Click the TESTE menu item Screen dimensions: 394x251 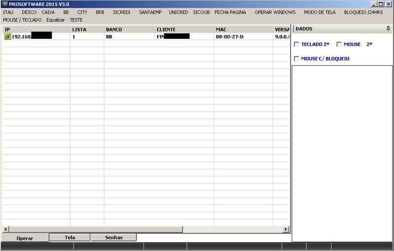[x=76, y=20]
